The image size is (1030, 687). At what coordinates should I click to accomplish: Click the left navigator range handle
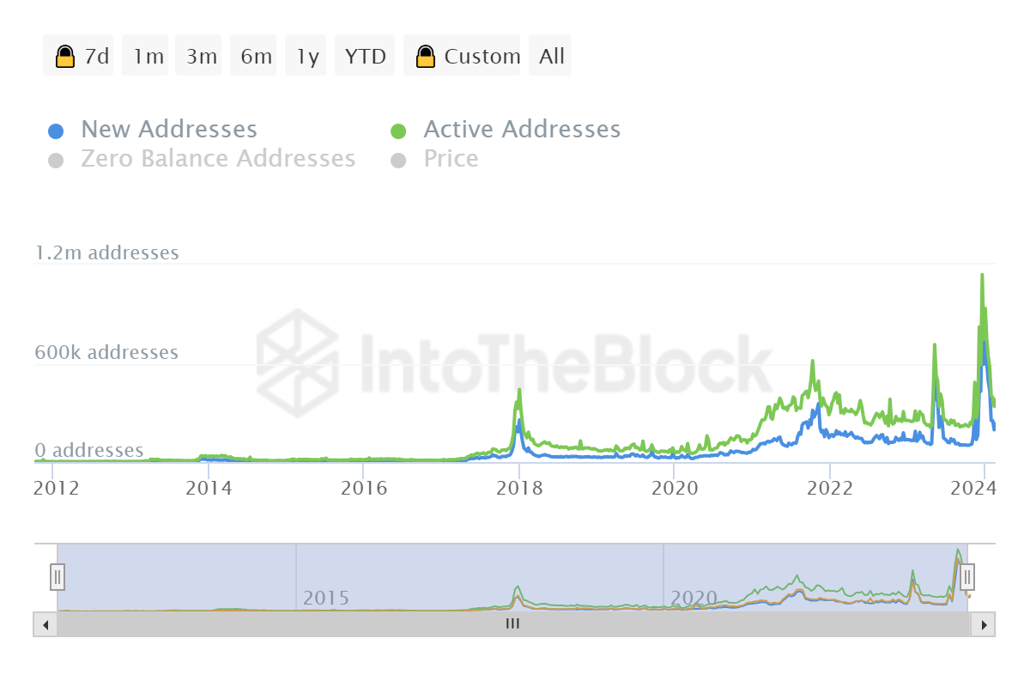pos(58,576)
